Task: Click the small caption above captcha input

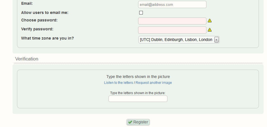Action: coord(138,93)
